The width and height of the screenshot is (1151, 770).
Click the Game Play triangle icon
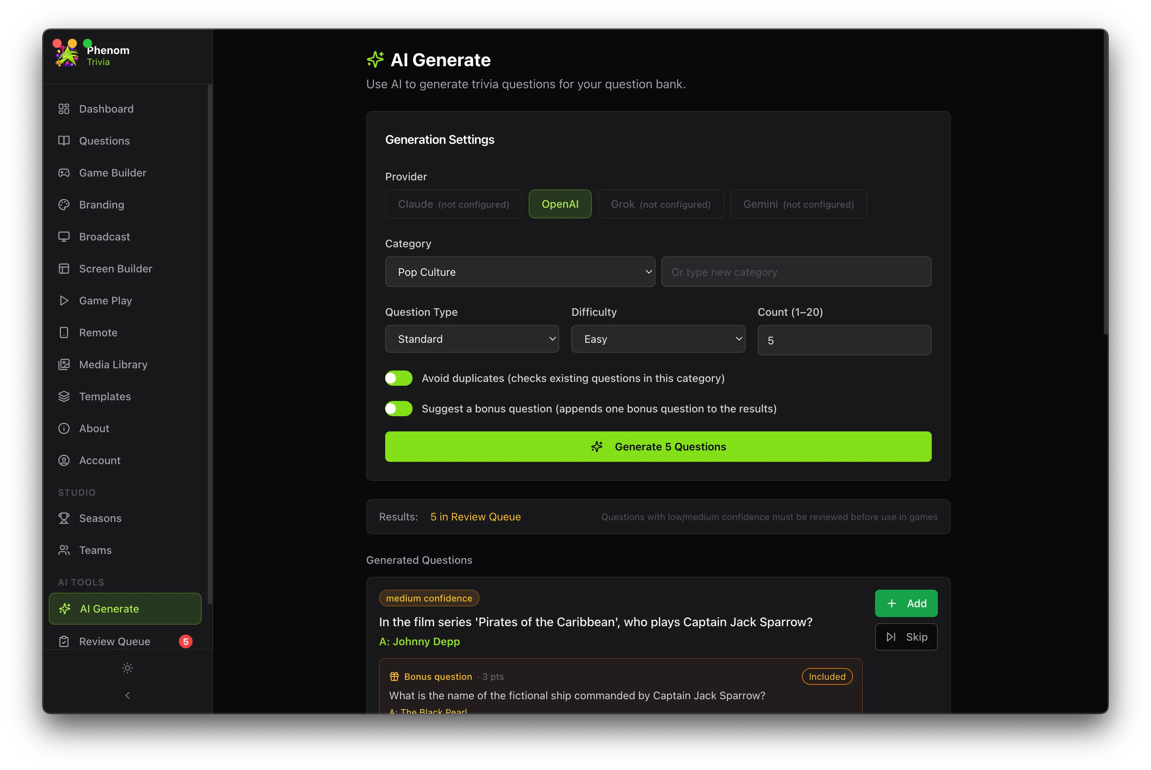pyautogui.click(x=64, y=300)
